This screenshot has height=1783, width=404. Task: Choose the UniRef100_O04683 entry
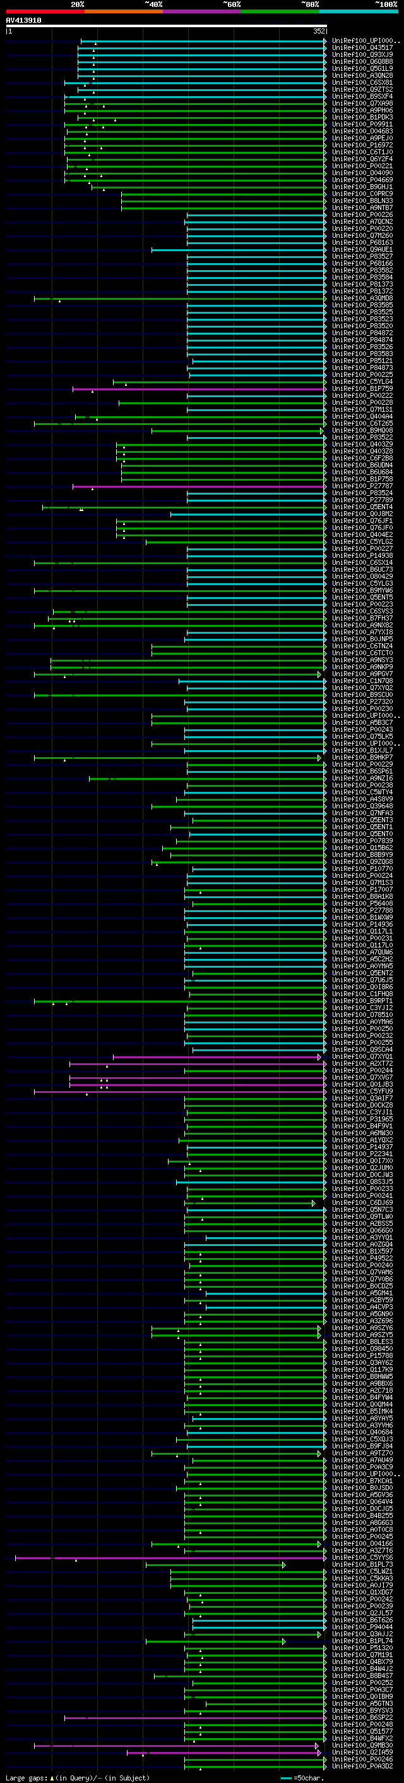362,132
